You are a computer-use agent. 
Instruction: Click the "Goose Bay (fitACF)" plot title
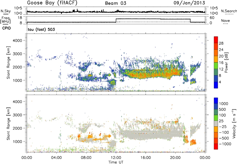(52, 3)
